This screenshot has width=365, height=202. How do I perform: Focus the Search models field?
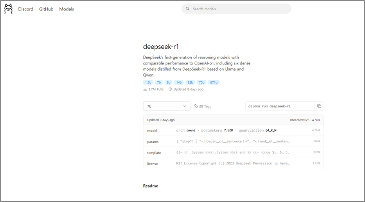236,9
